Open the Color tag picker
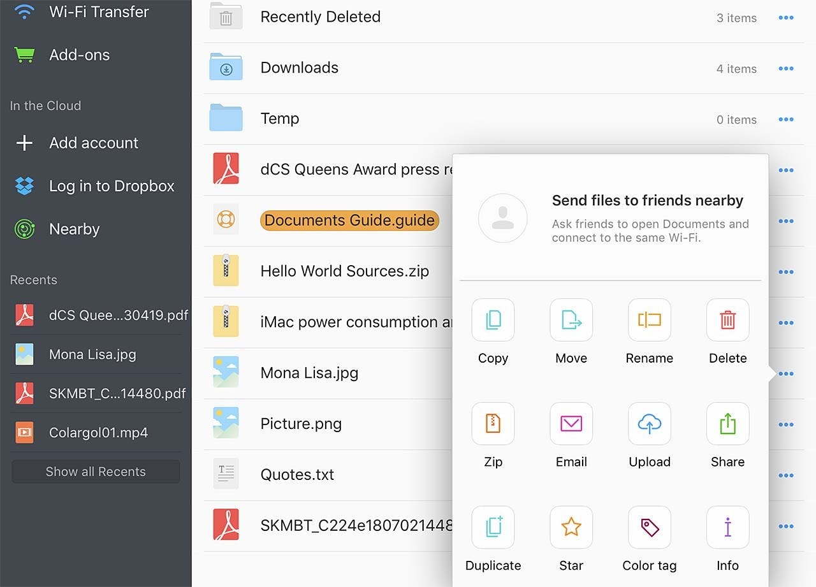This screenshot has width=816, height=587. pyautogui.click(x=649, y=527)
